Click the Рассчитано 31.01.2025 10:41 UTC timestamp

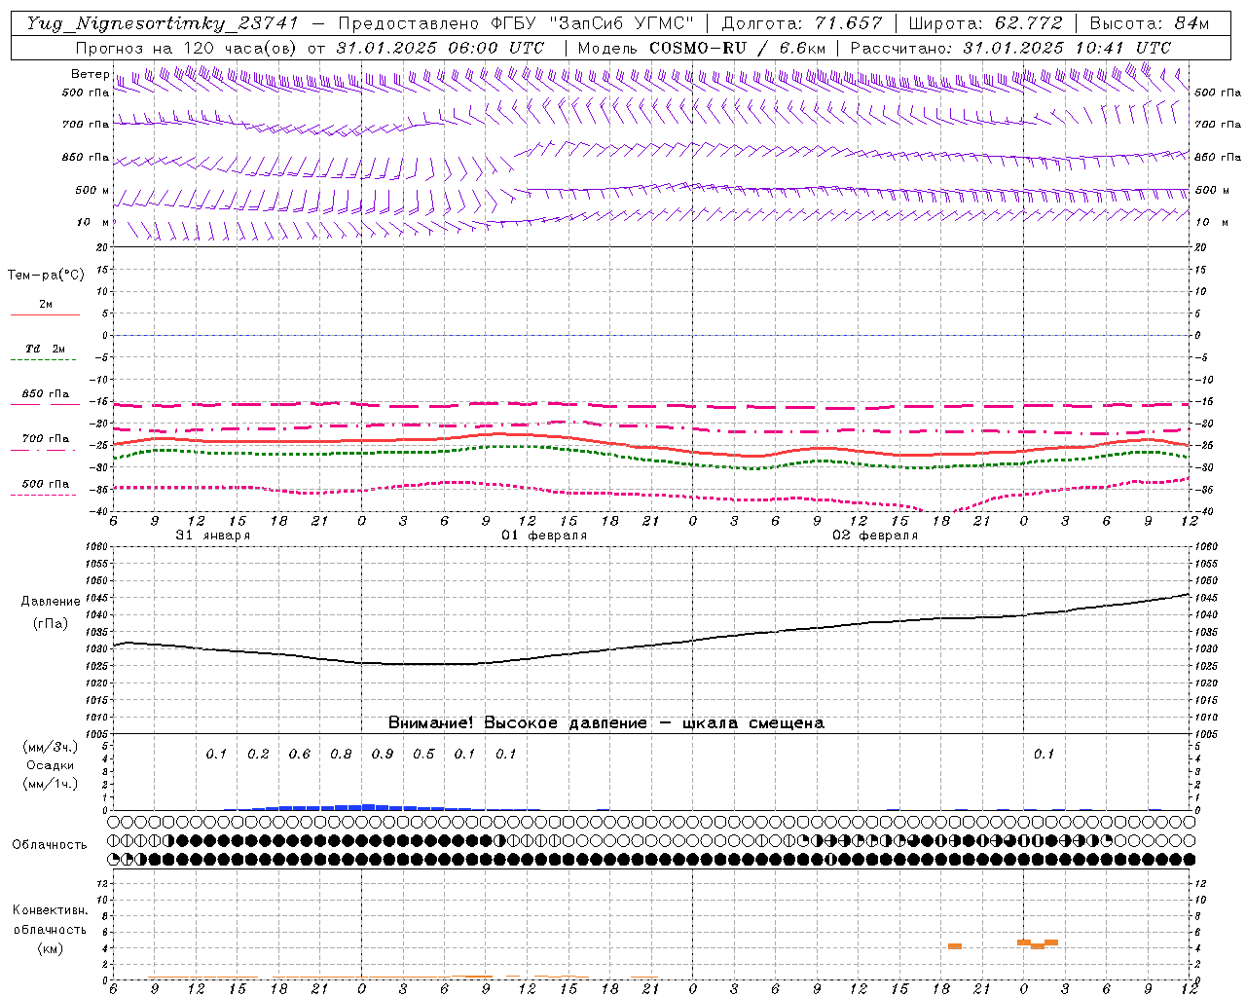pos(1010,48)
